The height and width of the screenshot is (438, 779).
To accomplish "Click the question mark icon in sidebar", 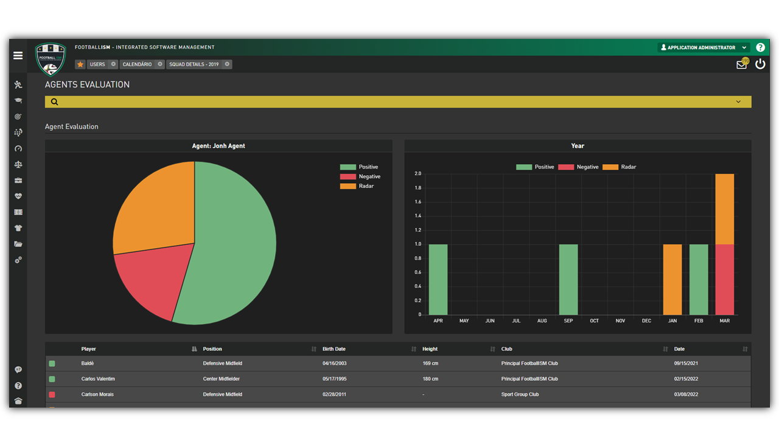I will (18, 386).
